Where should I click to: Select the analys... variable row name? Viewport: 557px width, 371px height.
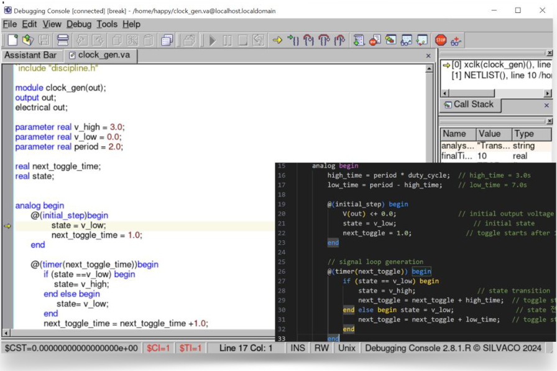coord(458,146)
